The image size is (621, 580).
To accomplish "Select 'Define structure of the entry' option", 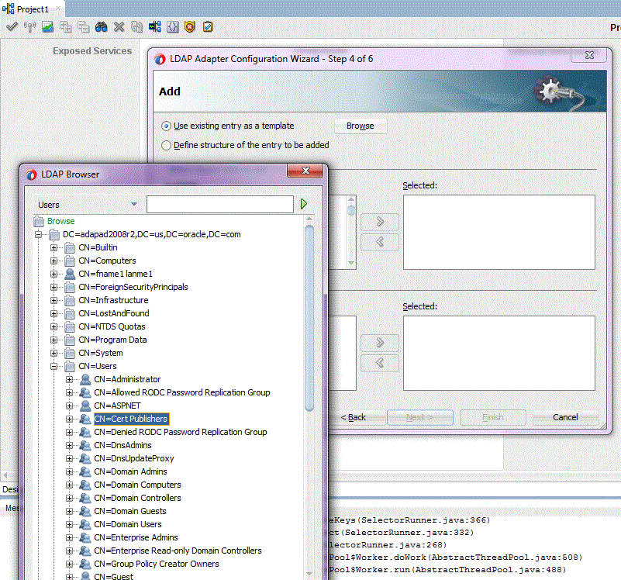I will point(166,145).
